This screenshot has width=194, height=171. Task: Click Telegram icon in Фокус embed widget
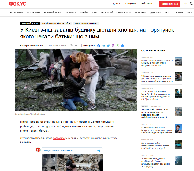99,150
